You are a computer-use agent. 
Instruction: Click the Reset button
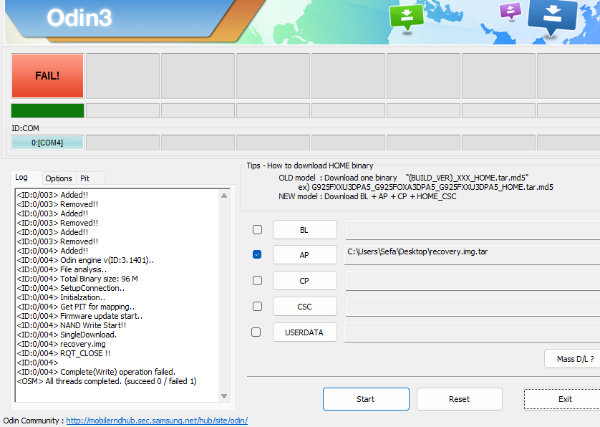pos(459,399)
